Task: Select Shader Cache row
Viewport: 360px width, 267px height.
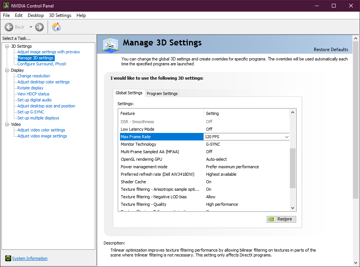Action: tap(205, 182)
